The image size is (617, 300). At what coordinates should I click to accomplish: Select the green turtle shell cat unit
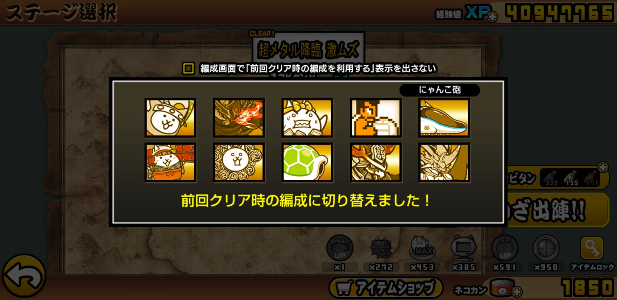(307, 162)
